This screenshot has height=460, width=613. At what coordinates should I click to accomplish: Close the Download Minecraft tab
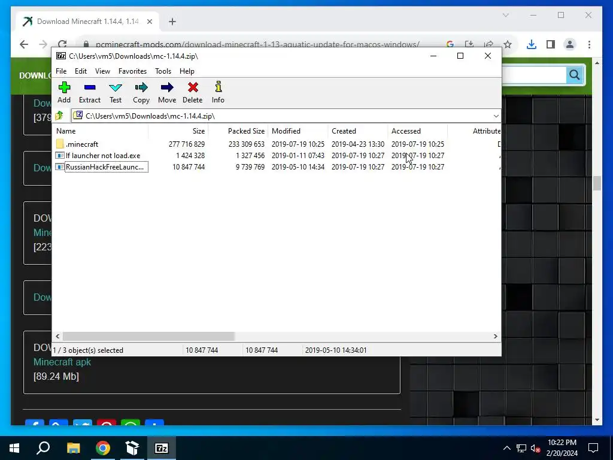(149, 22)
